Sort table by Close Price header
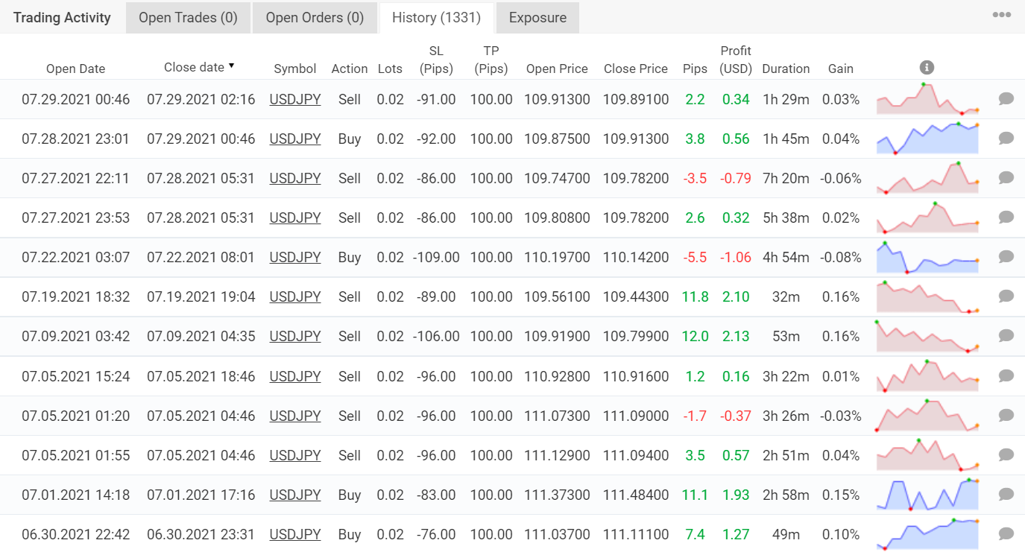 pos(636,69)
